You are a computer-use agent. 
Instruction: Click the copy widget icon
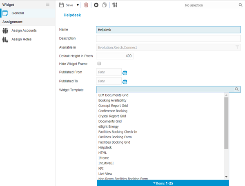tap(105, 5)
